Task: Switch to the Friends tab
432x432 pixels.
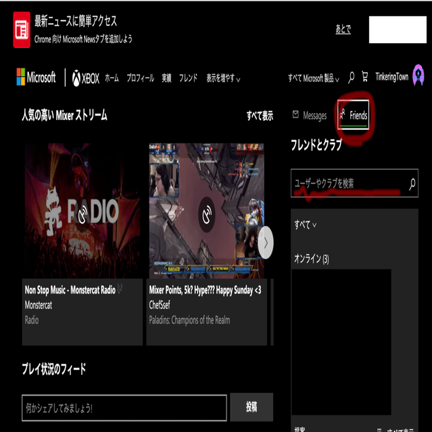Action: pos(353,115)
